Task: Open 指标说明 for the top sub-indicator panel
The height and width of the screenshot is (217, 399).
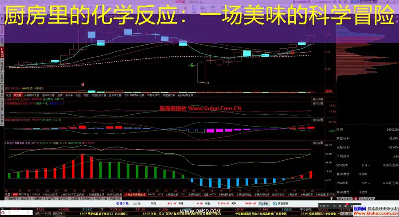Action: (x=317, y=99)
